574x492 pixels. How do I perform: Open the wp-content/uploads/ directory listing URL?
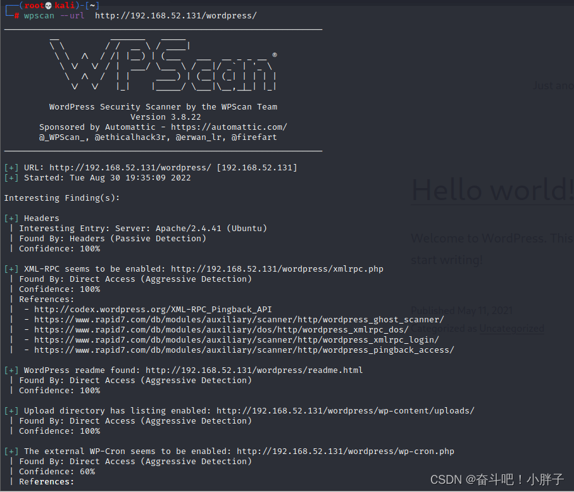point(345,411)
